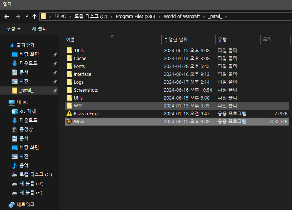Select BlizzardError warning icon

click(x=69, y=113)
